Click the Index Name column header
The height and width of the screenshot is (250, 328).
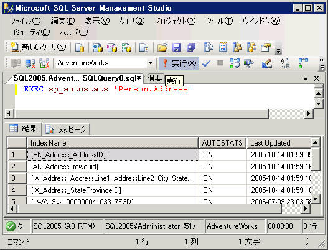tap(112, 143)
